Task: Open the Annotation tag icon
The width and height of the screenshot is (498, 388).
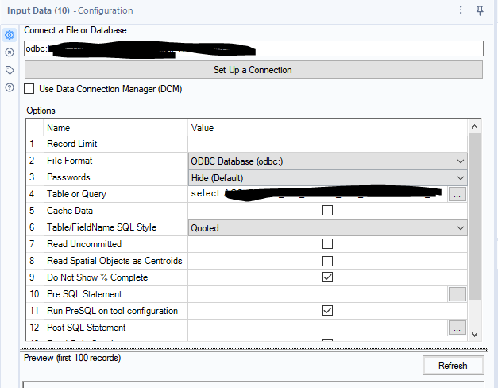Action: [x=10, y=70]
